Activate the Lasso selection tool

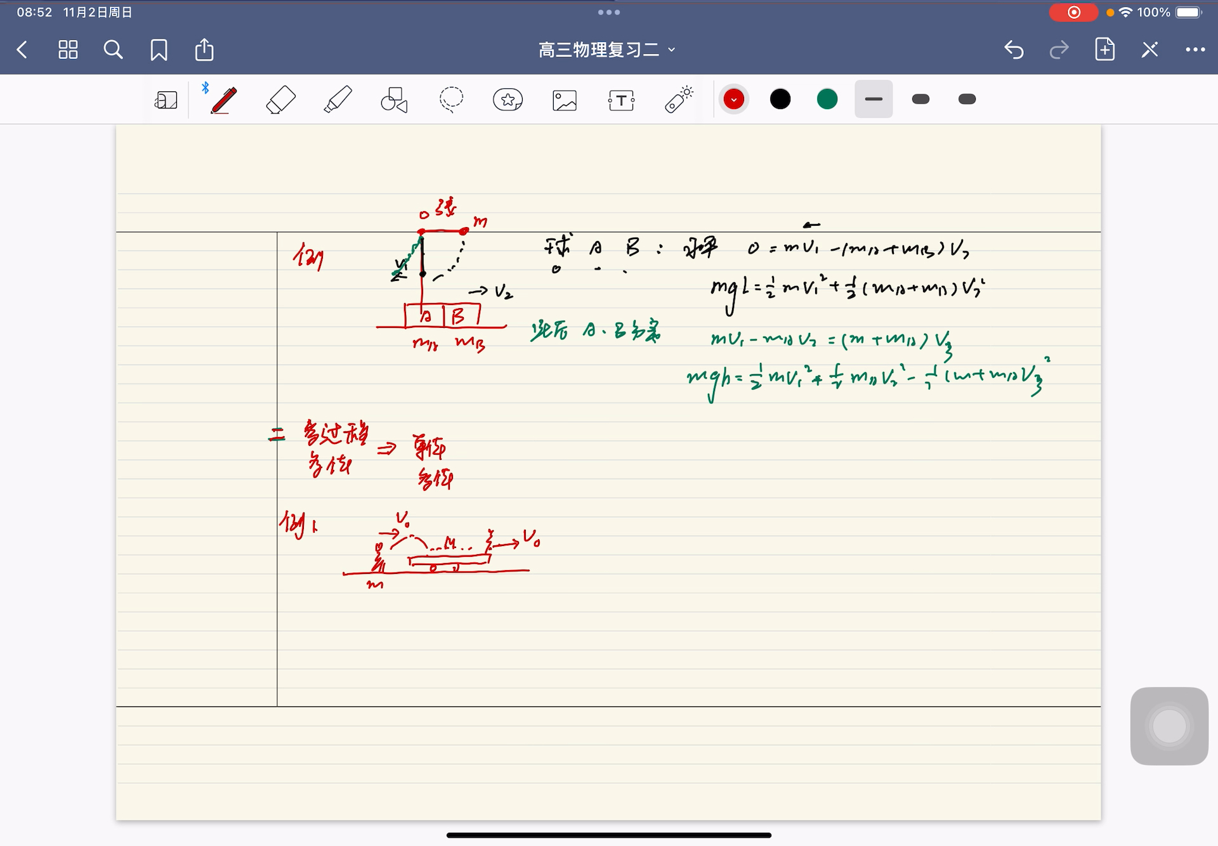click(451, 100)
